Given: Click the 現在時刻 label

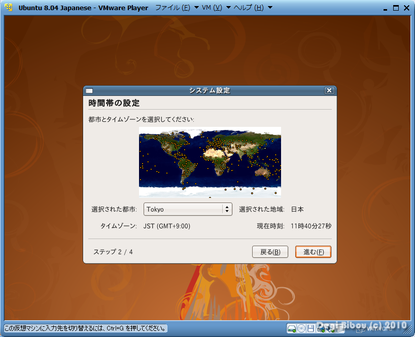Looking at the screenshot, I should point(270,226).
